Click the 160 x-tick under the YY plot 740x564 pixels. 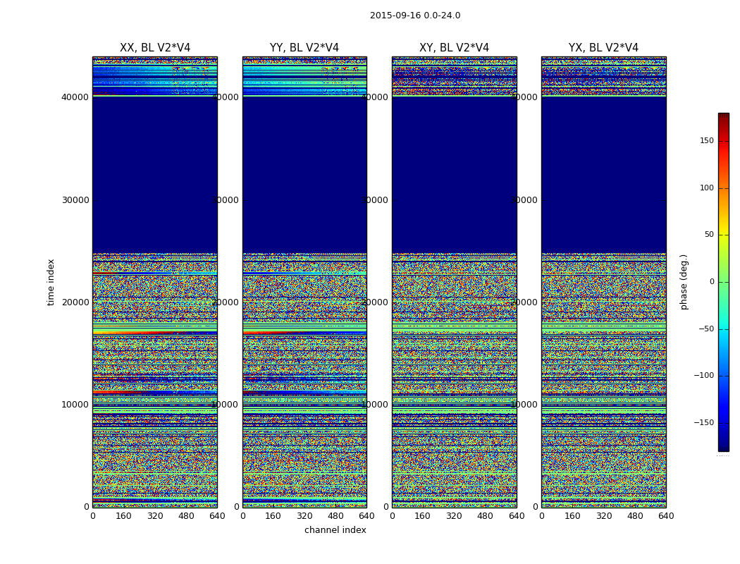(x=273, y=516)
